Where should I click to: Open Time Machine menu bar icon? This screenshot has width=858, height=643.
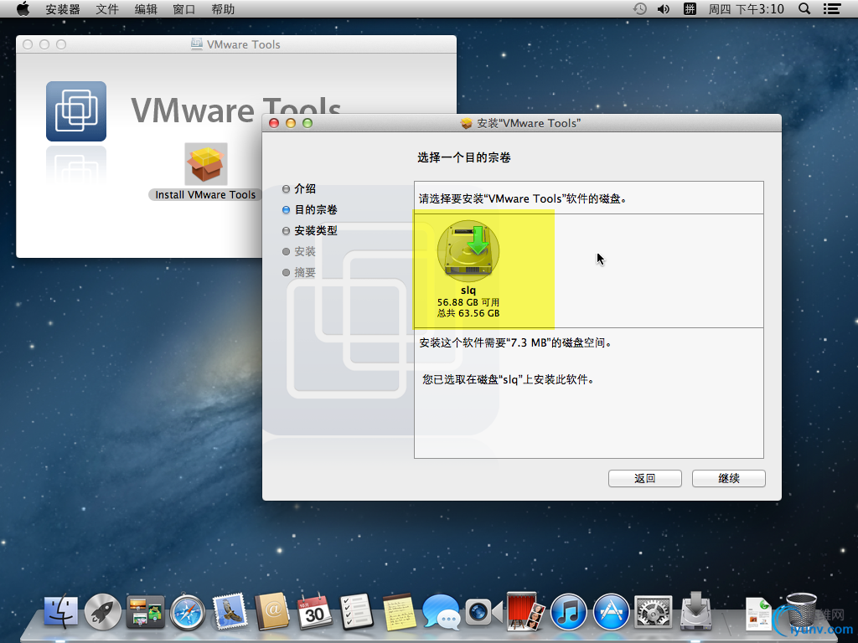click(x=639, y=8)
